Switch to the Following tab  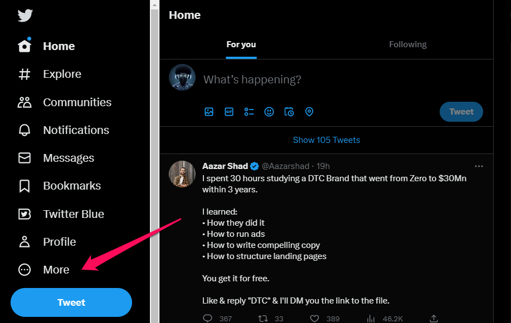pos(408,44)
